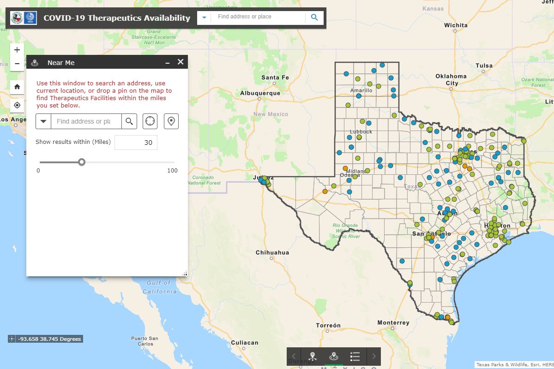
Task: Click previous arrow in widget bar
Action: [294, 356]
